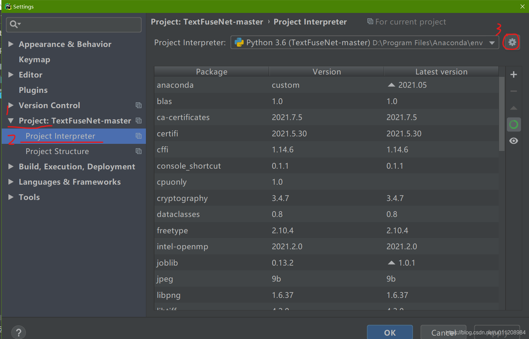The width and height of the screenshot is (529, 339).
Task: Select the anaconda package row
Action: (x=327, y=85)
